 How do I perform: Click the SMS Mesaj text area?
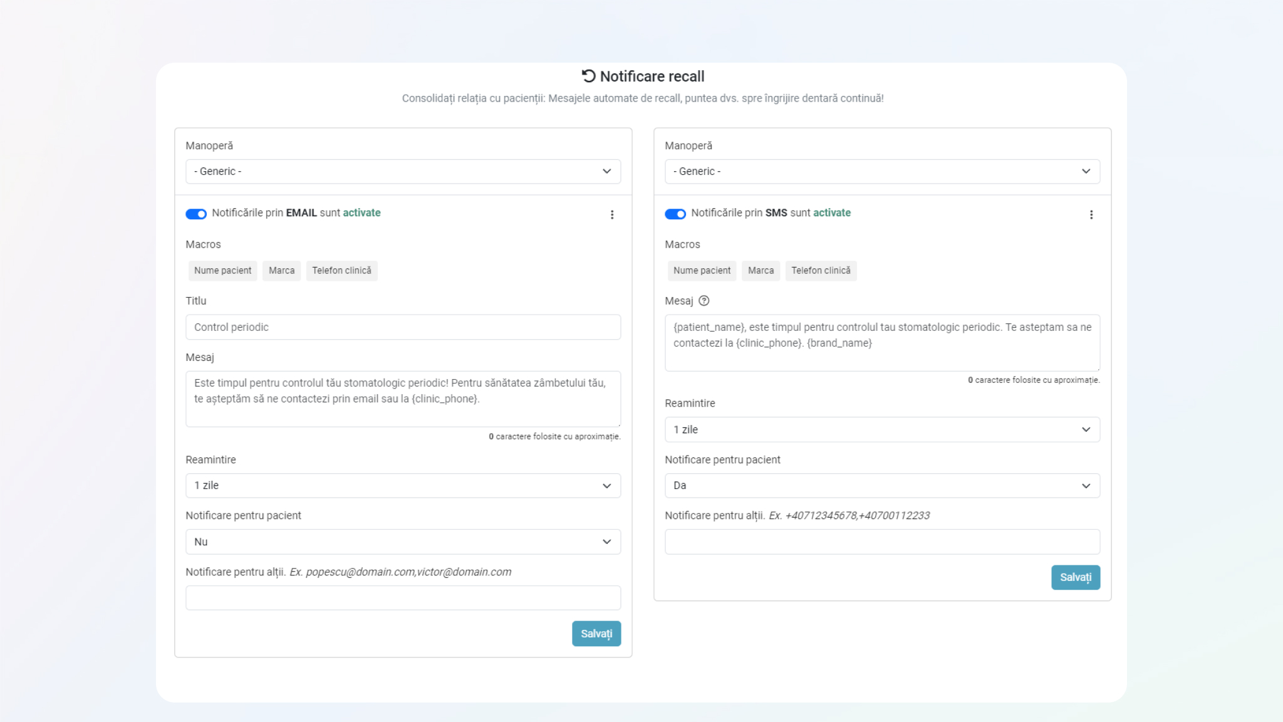(x=882, y=343)
